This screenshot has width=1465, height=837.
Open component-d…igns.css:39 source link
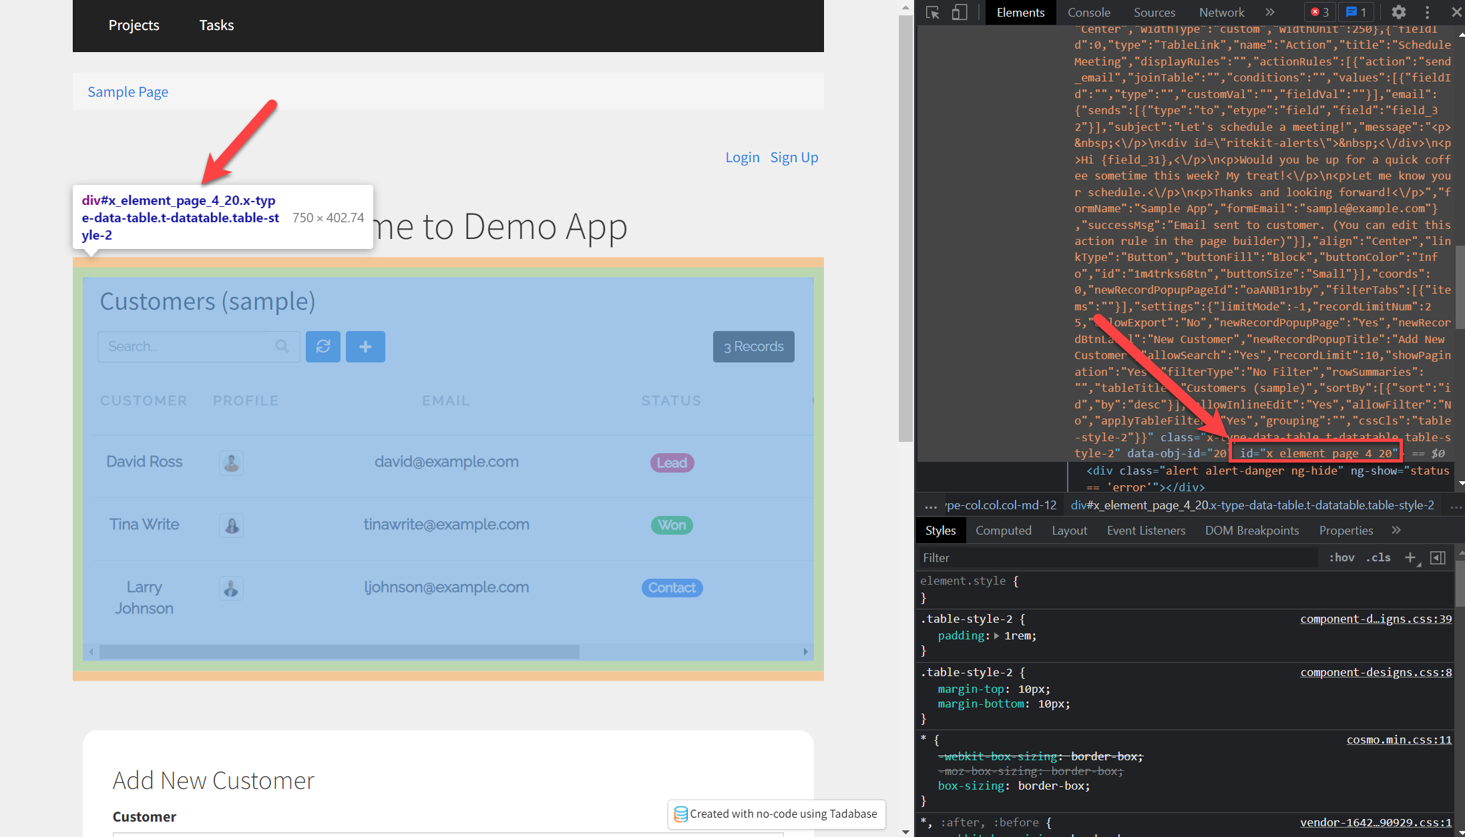coord(1376,619)
